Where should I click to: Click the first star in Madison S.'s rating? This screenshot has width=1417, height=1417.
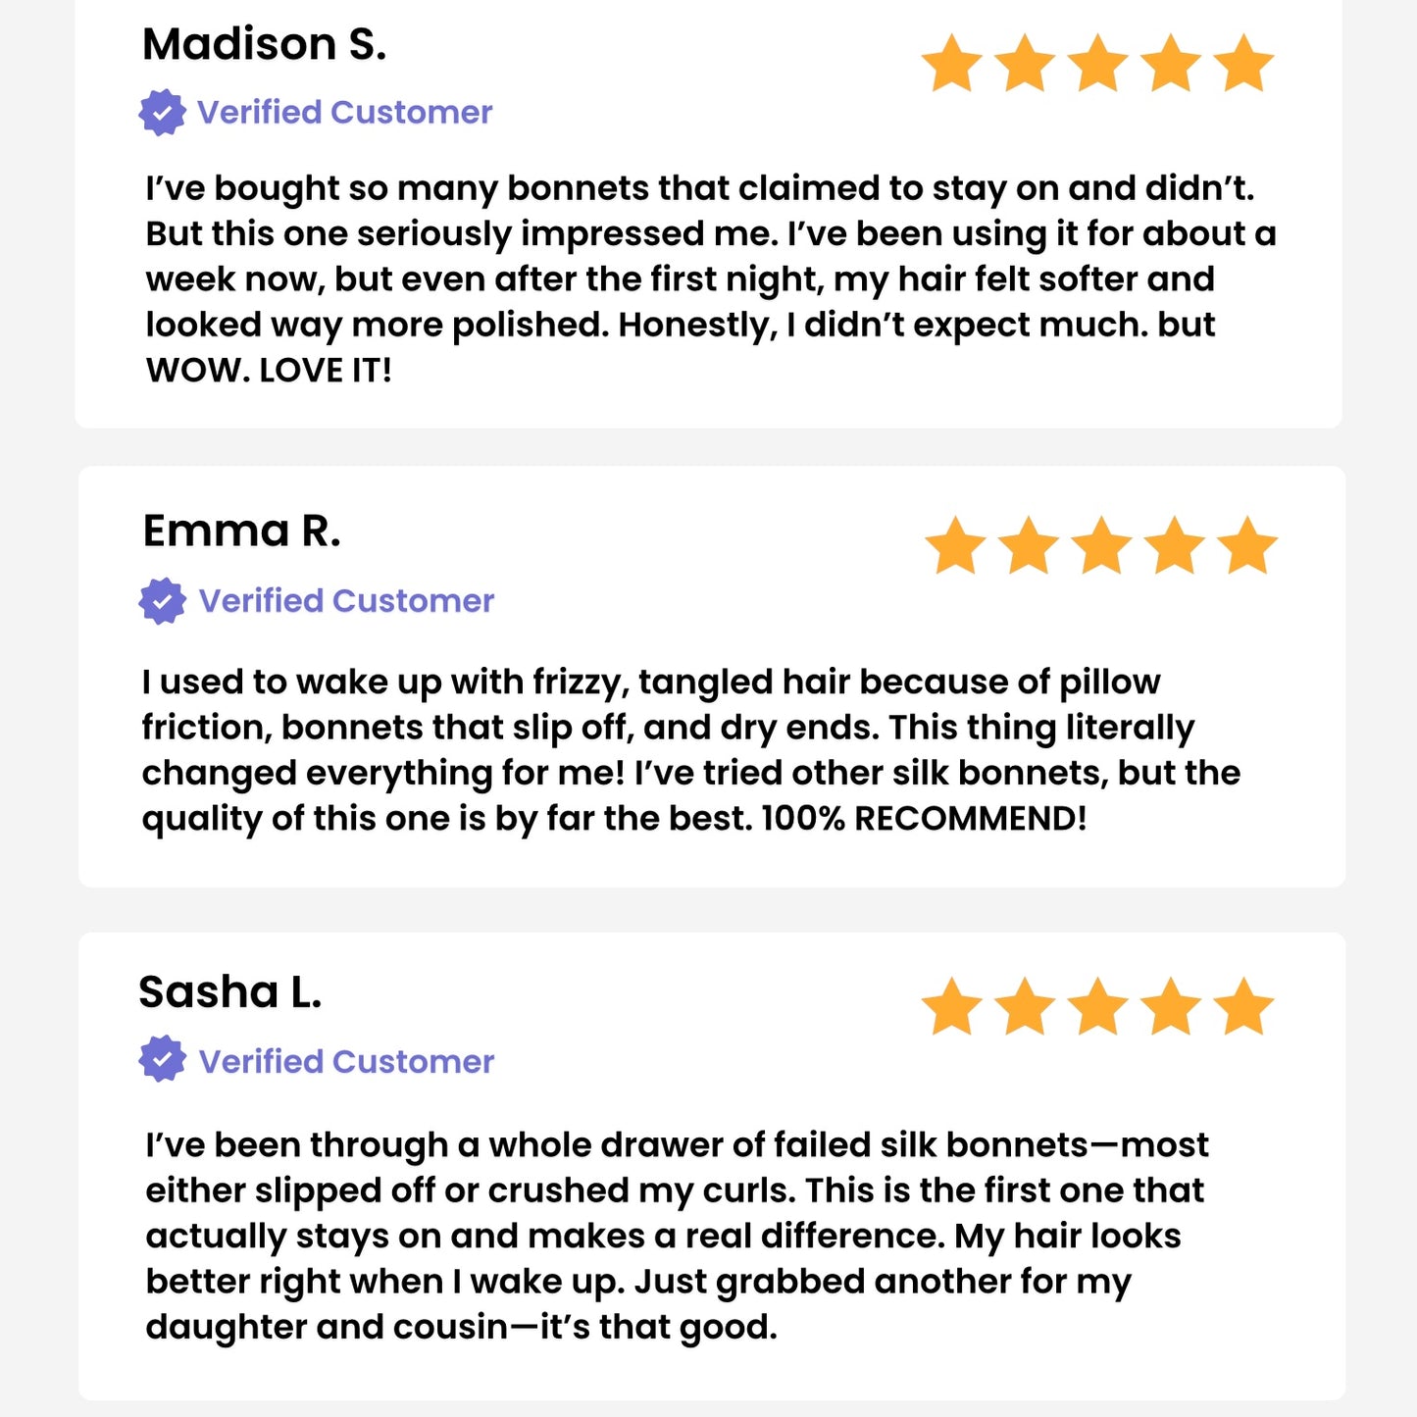pos(952,64)
